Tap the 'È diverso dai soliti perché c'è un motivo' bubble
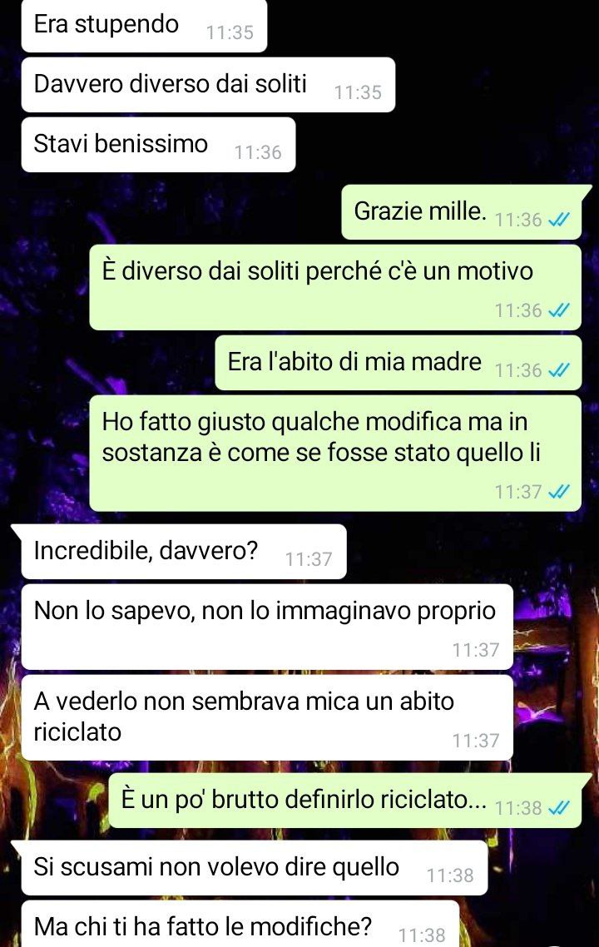The height and width of the screenshot is (947, 599). click(x=336, y=287)
